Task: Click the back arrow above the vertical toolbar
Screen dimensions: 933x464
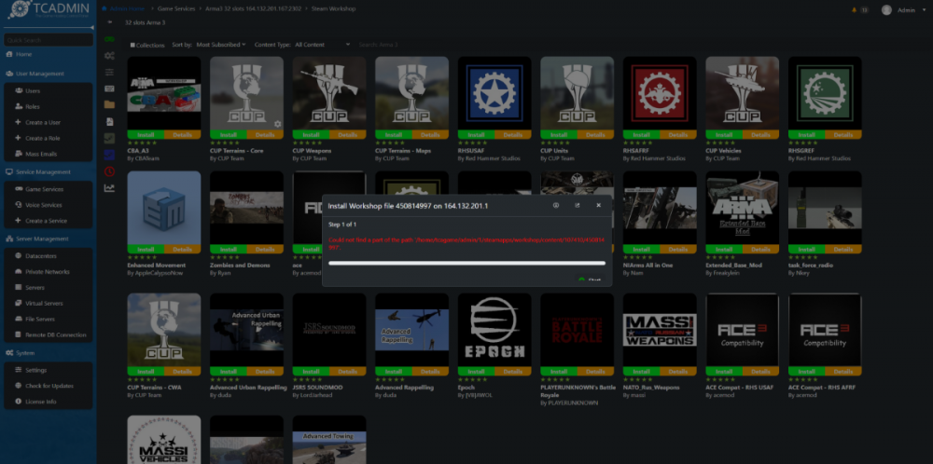Action: [109, 22]
